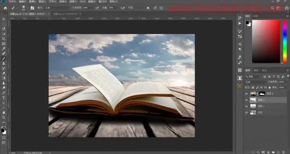Image resolution: width=290 pixels, height=154 pixels.
Task: Select the Healing Brush tool
Action: 4,54
